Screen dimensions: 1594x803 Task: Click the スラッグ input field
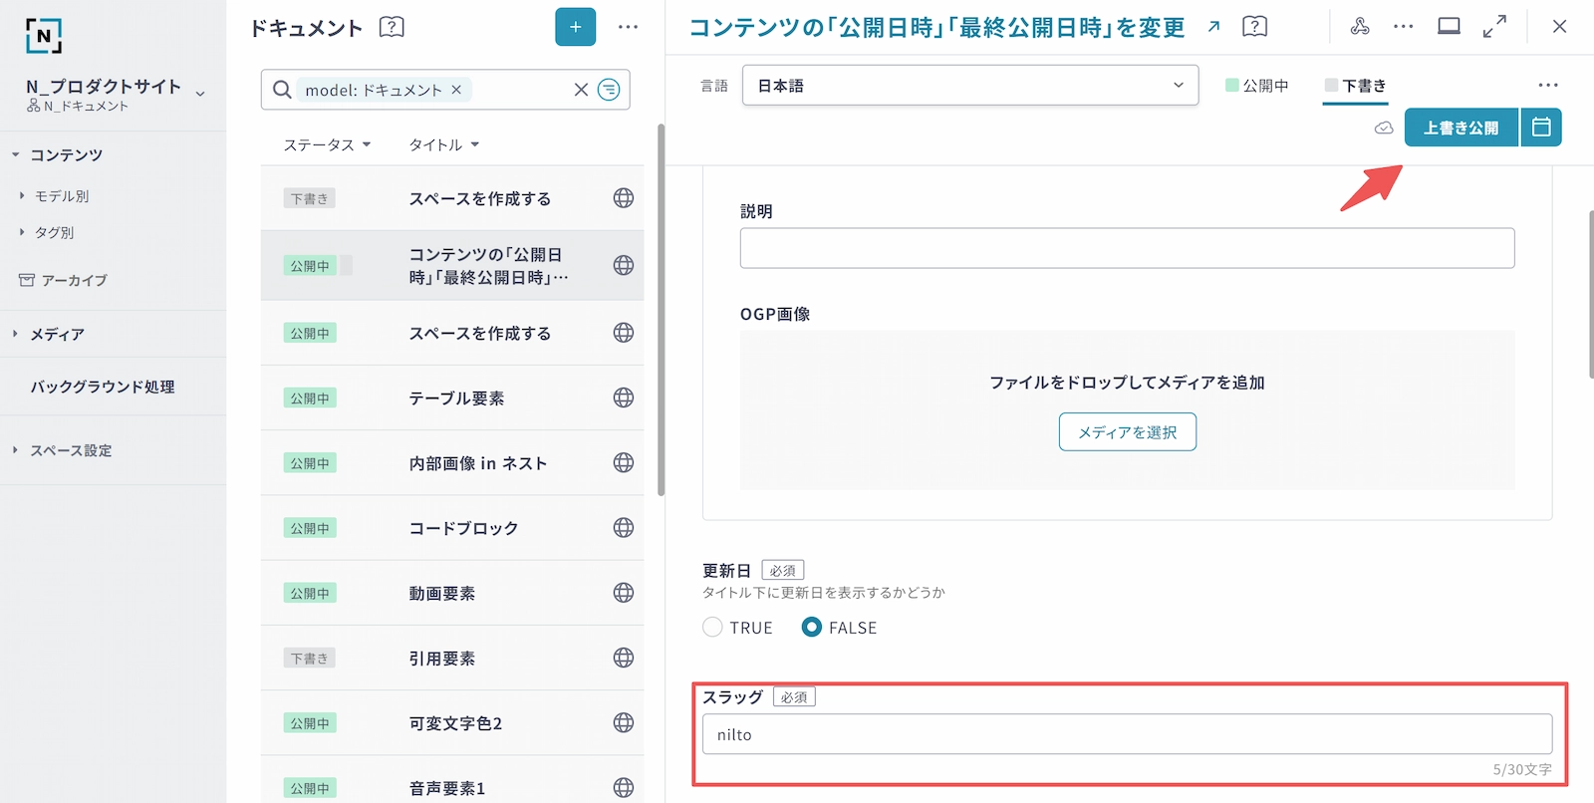[x=1126, y=734]
